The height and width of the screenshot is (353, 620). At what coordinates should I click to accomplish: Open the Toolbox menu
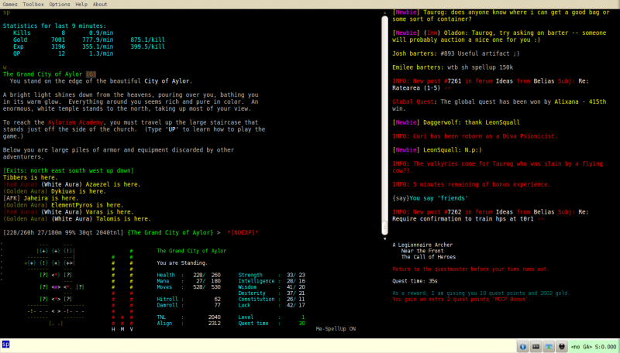33,5
